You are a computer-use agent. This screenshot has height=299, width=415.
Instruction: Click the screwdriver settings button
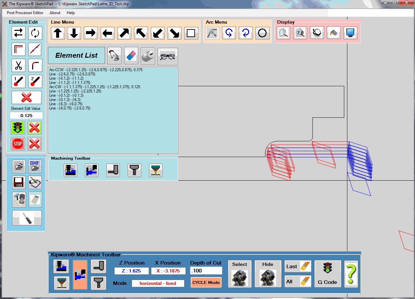coord(27,218)
